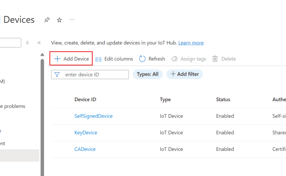Click the sidebar vertical scrollbar
The image size is (286, 176).
pos(42,117)
